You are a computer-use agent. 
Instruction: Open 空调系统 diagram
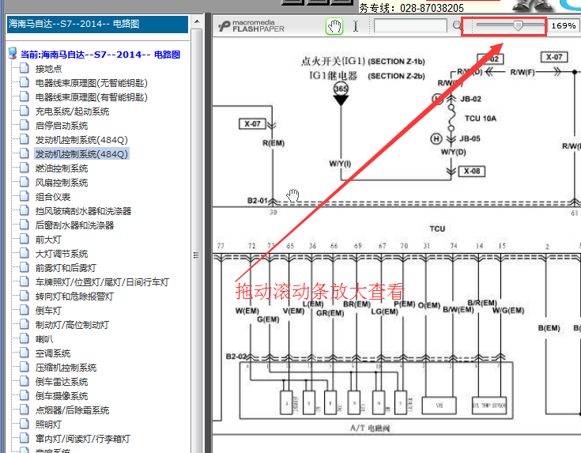pyautogui.click(x=53, y=353)
